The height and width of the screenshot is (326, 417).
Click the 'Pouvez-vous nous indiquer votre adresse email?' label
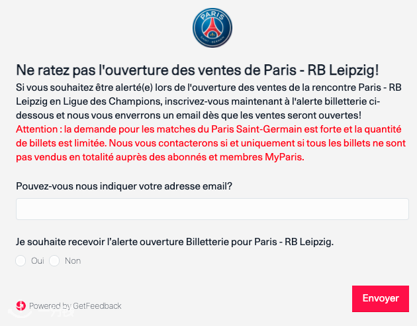tap(124, 186)
